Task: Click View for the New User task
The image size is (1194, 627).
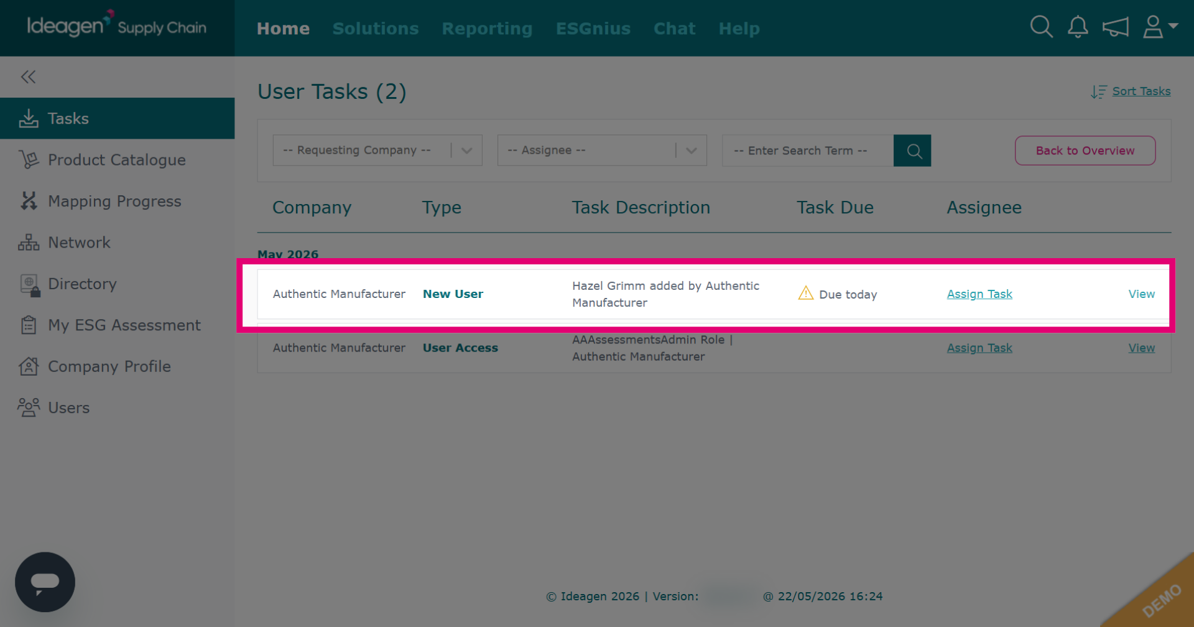Action: pos(1142,294)
